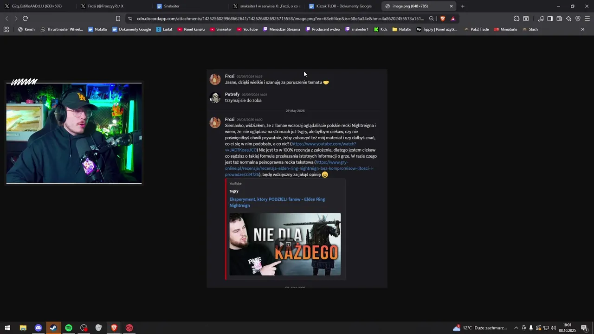
Task: Open the red circular app in taskbar
Action: pyautogui.click(x=129, y=328)
